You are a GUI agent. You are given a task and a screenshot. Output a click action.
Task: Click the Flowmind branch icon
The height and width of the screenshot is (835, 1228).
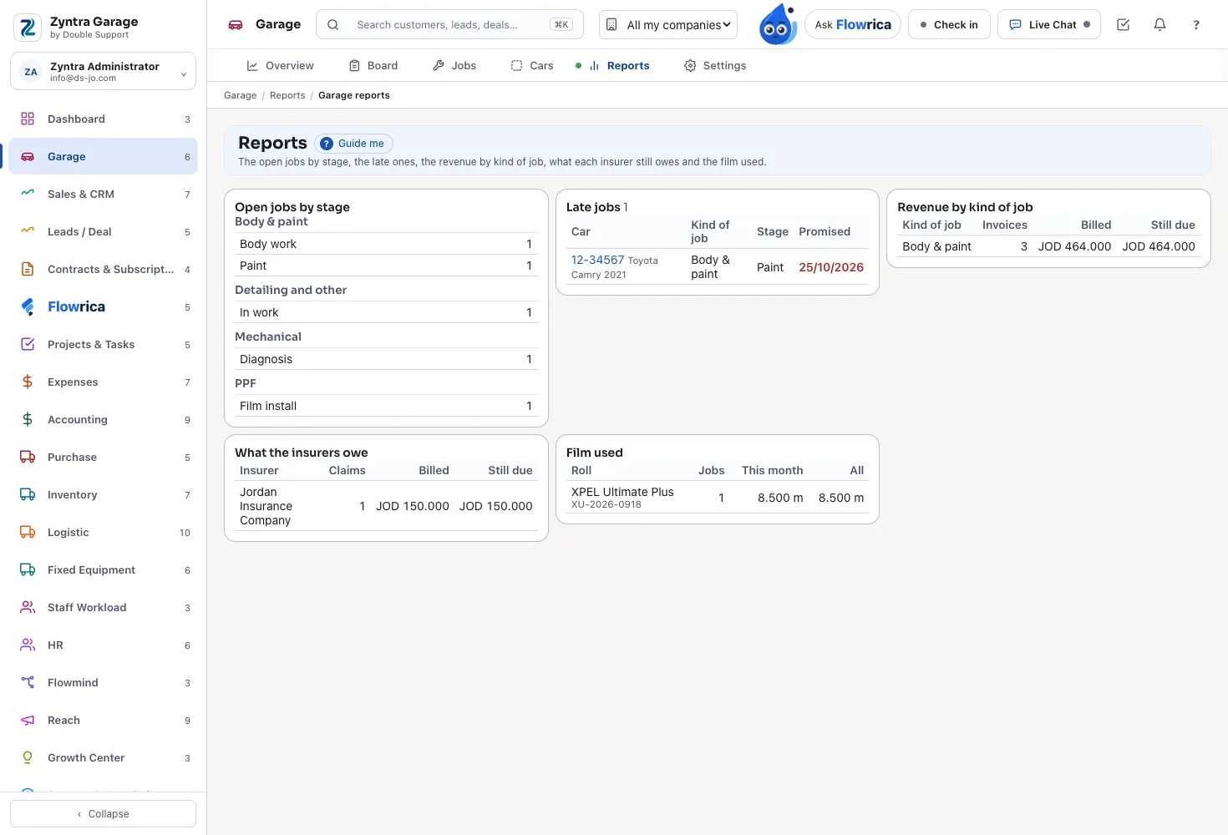[28, 682]
